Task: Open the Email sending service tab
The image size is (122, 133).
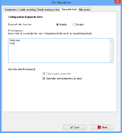Action: pos(48,9)
